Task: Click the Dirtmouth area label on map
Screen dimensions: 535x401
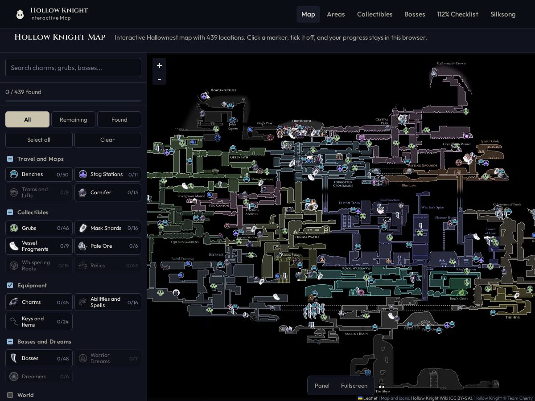Action: (x=301, y=121)
